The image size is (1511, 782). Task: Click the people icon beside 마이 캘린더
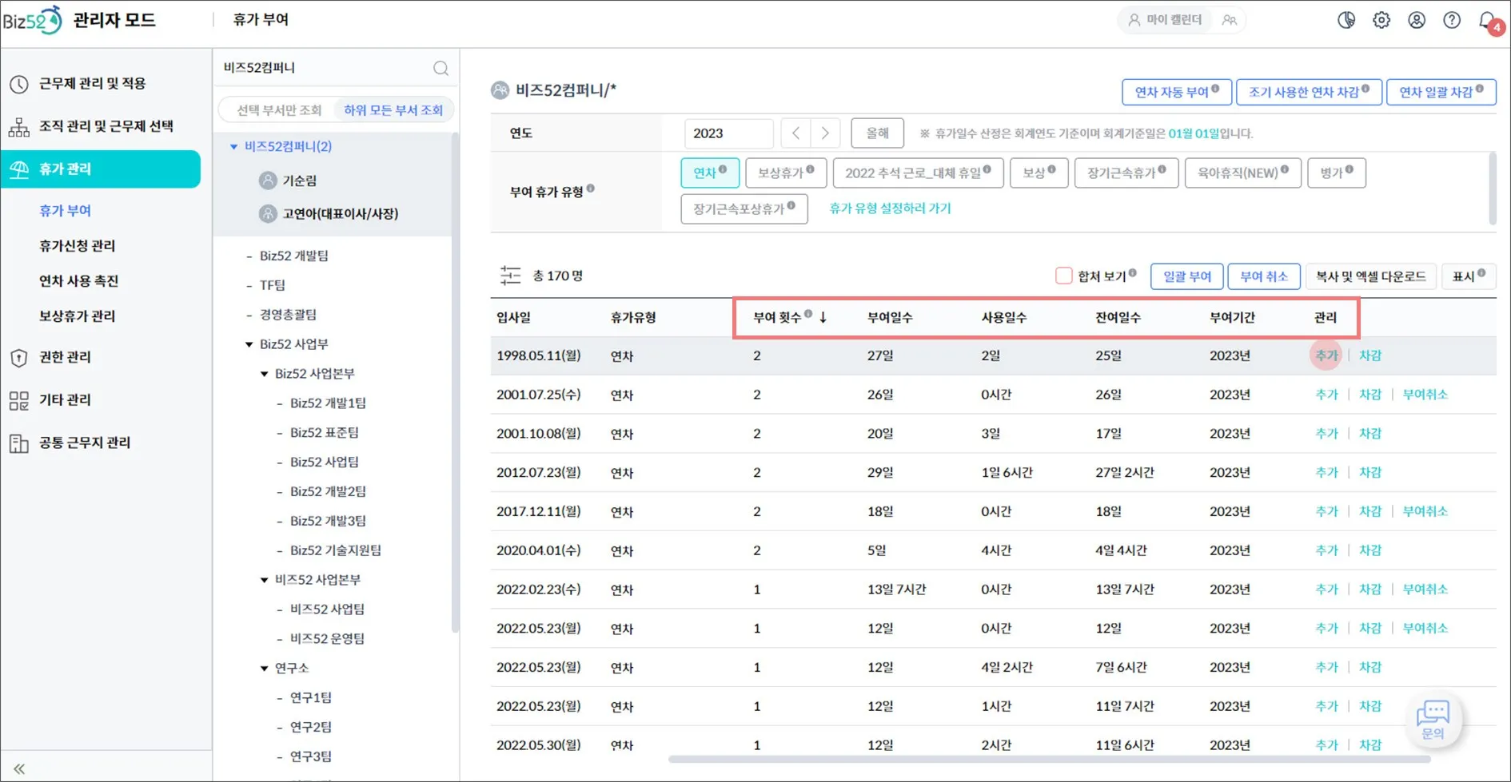[1230, 20]
